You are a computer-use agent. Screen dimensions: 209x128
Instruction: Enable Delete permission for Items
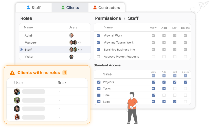point(185,102)
